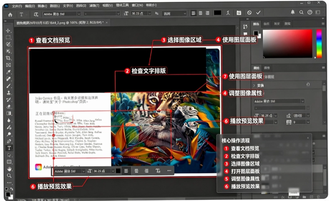Open notifications bell

(293, 12)
